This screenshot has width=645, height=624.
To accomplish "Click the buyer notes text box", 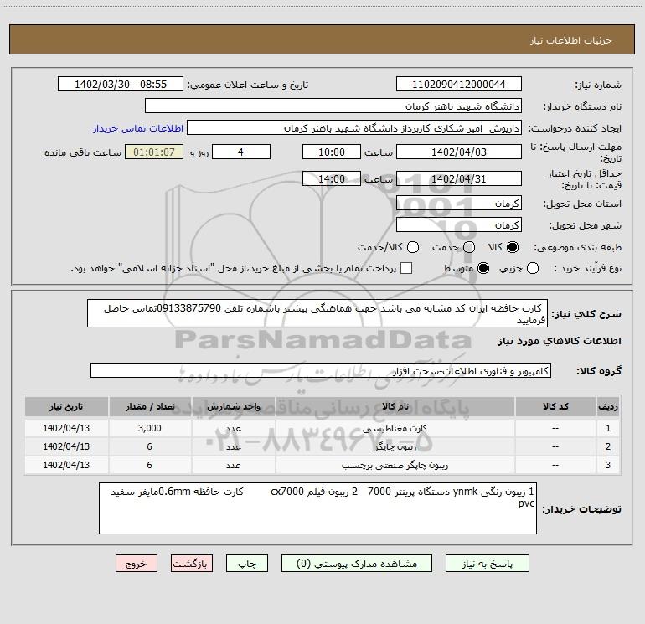I will pyautogui.click(x=317, y=508).
